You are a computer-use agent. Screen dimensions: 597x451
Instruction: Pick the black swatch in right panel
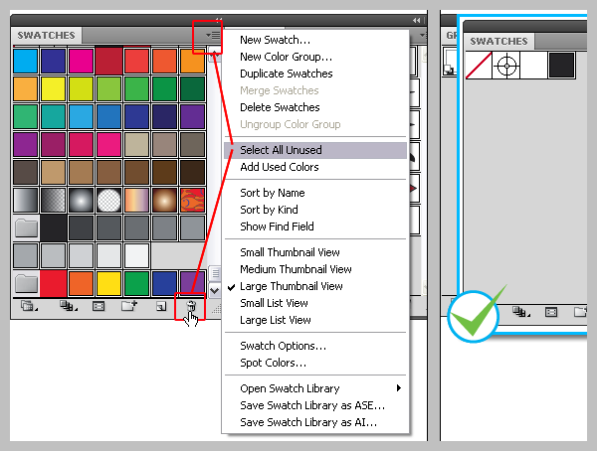[x=561, y=66]
